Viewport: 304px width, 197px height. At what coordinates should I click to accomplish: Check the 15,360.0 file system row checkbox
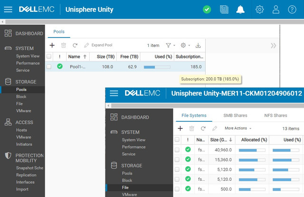(177, 159)
